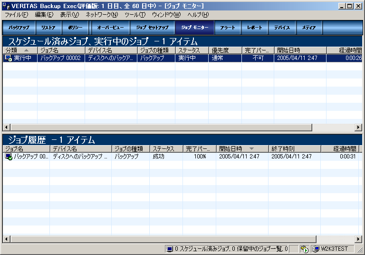Sort job history by 完了パー... column

(200, 149)
